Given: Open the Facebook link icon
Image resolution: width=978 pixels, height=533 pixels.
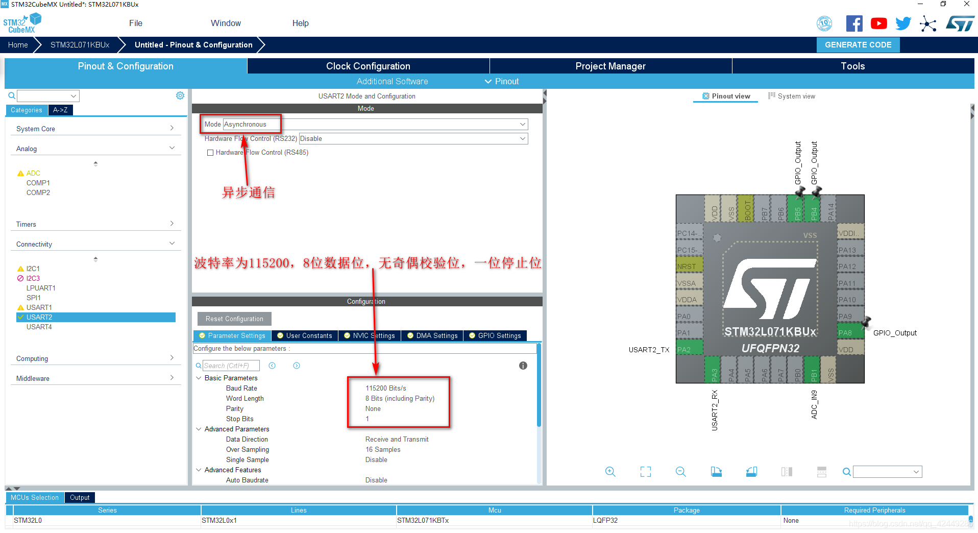Looking at the screenshot, I should tap(854, 23).
